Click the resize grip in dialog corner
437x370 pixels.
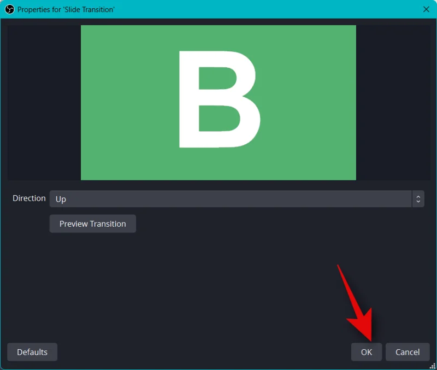point(433,366)
